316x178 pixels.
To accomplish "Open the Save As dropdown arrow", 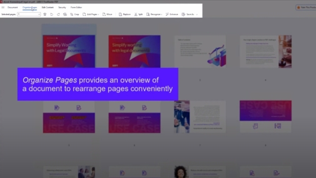I will pos(197,15).
